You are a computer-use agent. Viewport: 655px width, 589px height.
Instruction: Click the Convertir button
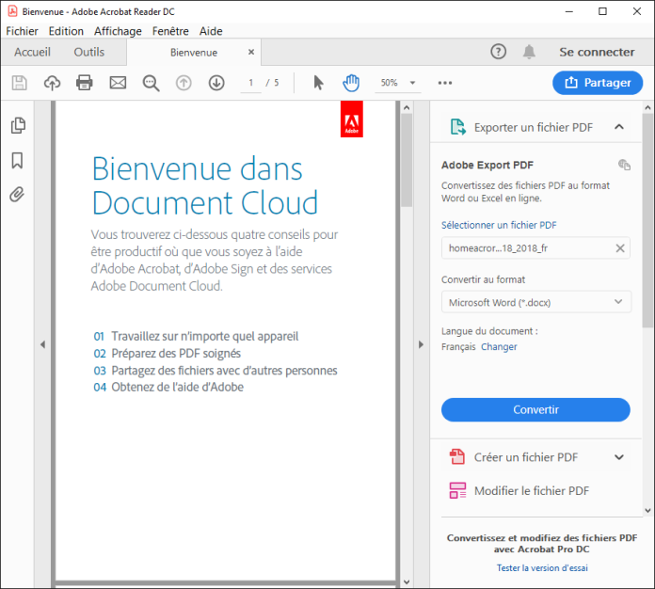535,409
